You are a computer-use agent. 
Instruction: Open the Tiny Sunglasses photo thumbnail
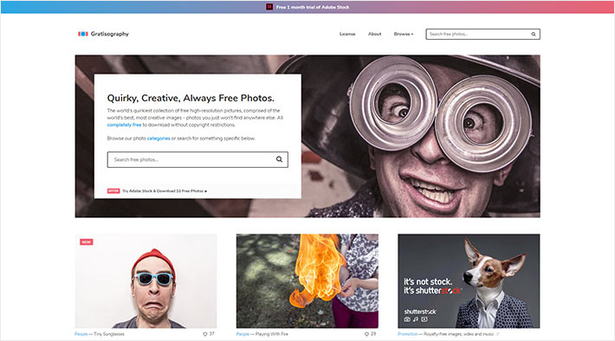point(146,281)
